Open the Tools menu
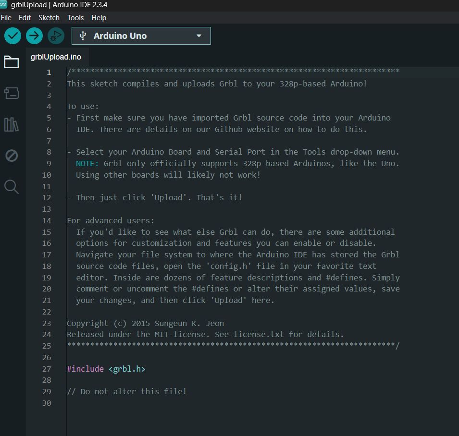459x436 pixels. (75, 18)
